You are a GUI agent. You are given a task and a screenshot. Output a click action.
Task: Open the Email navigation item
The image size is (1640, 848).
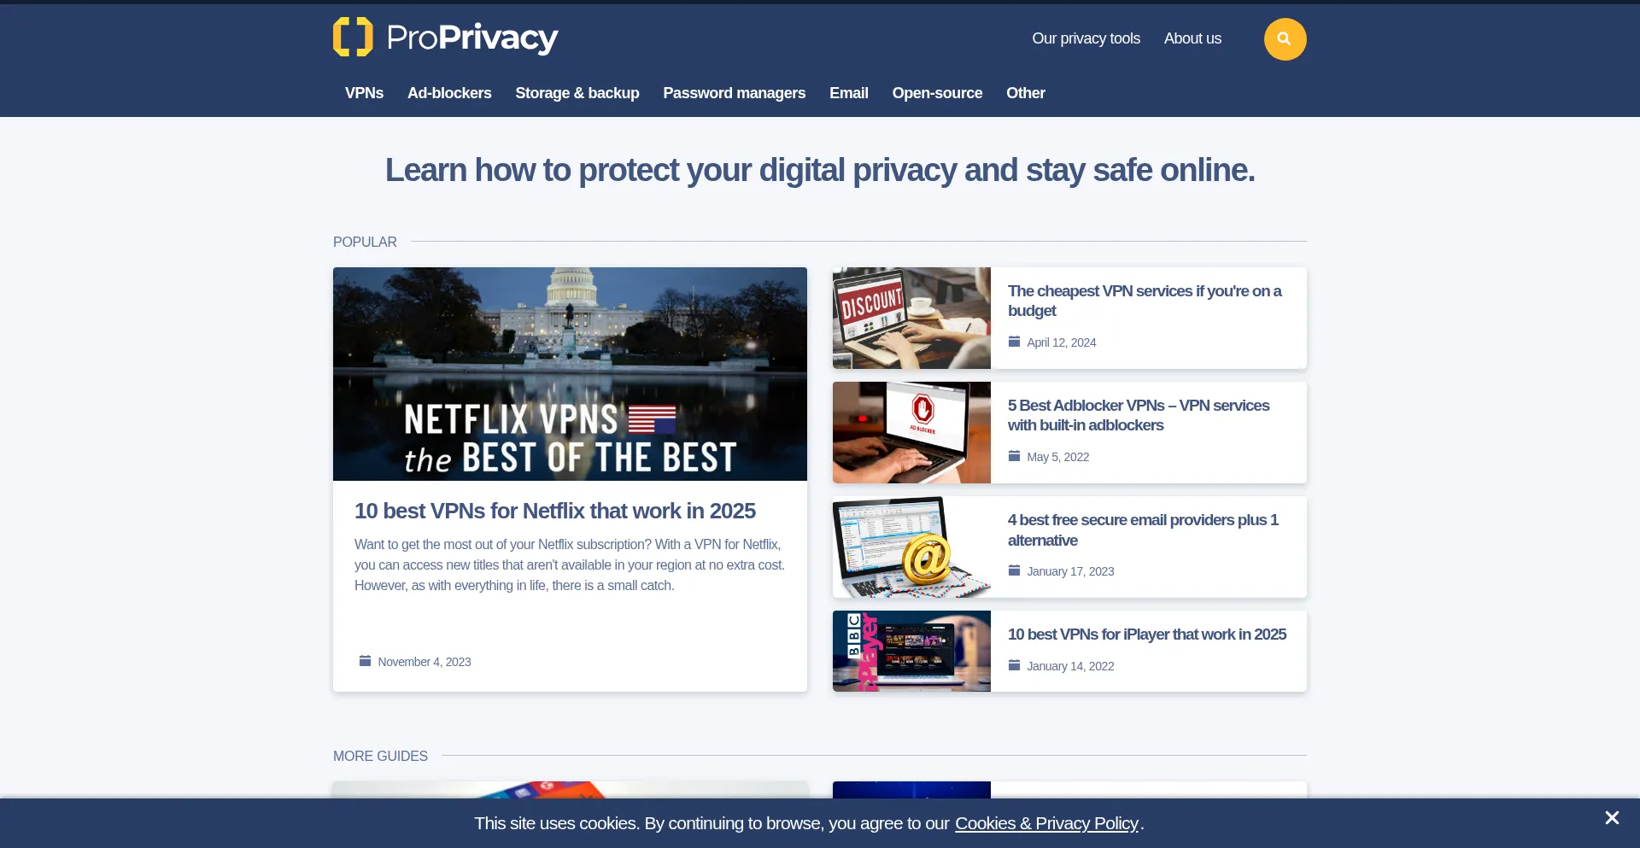tap(849, 93)
